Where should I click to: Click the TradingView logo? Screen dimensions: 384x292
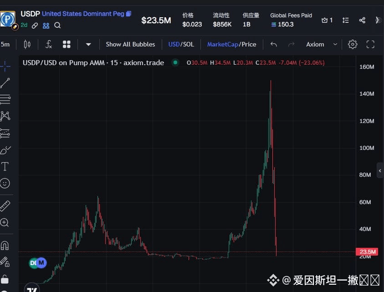(x=32, y=289)
